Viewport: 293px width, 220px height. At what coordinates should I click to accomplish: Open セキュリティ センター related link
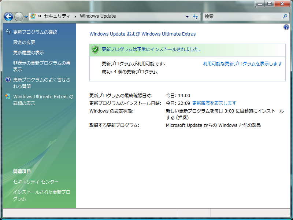click(36, 182)
